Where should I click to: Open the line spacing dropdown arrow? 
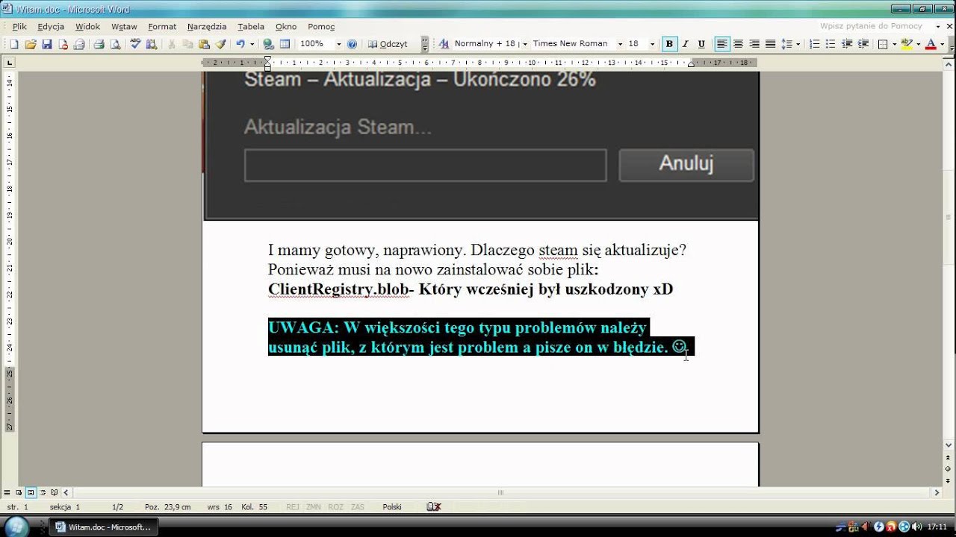coord(798,44)
